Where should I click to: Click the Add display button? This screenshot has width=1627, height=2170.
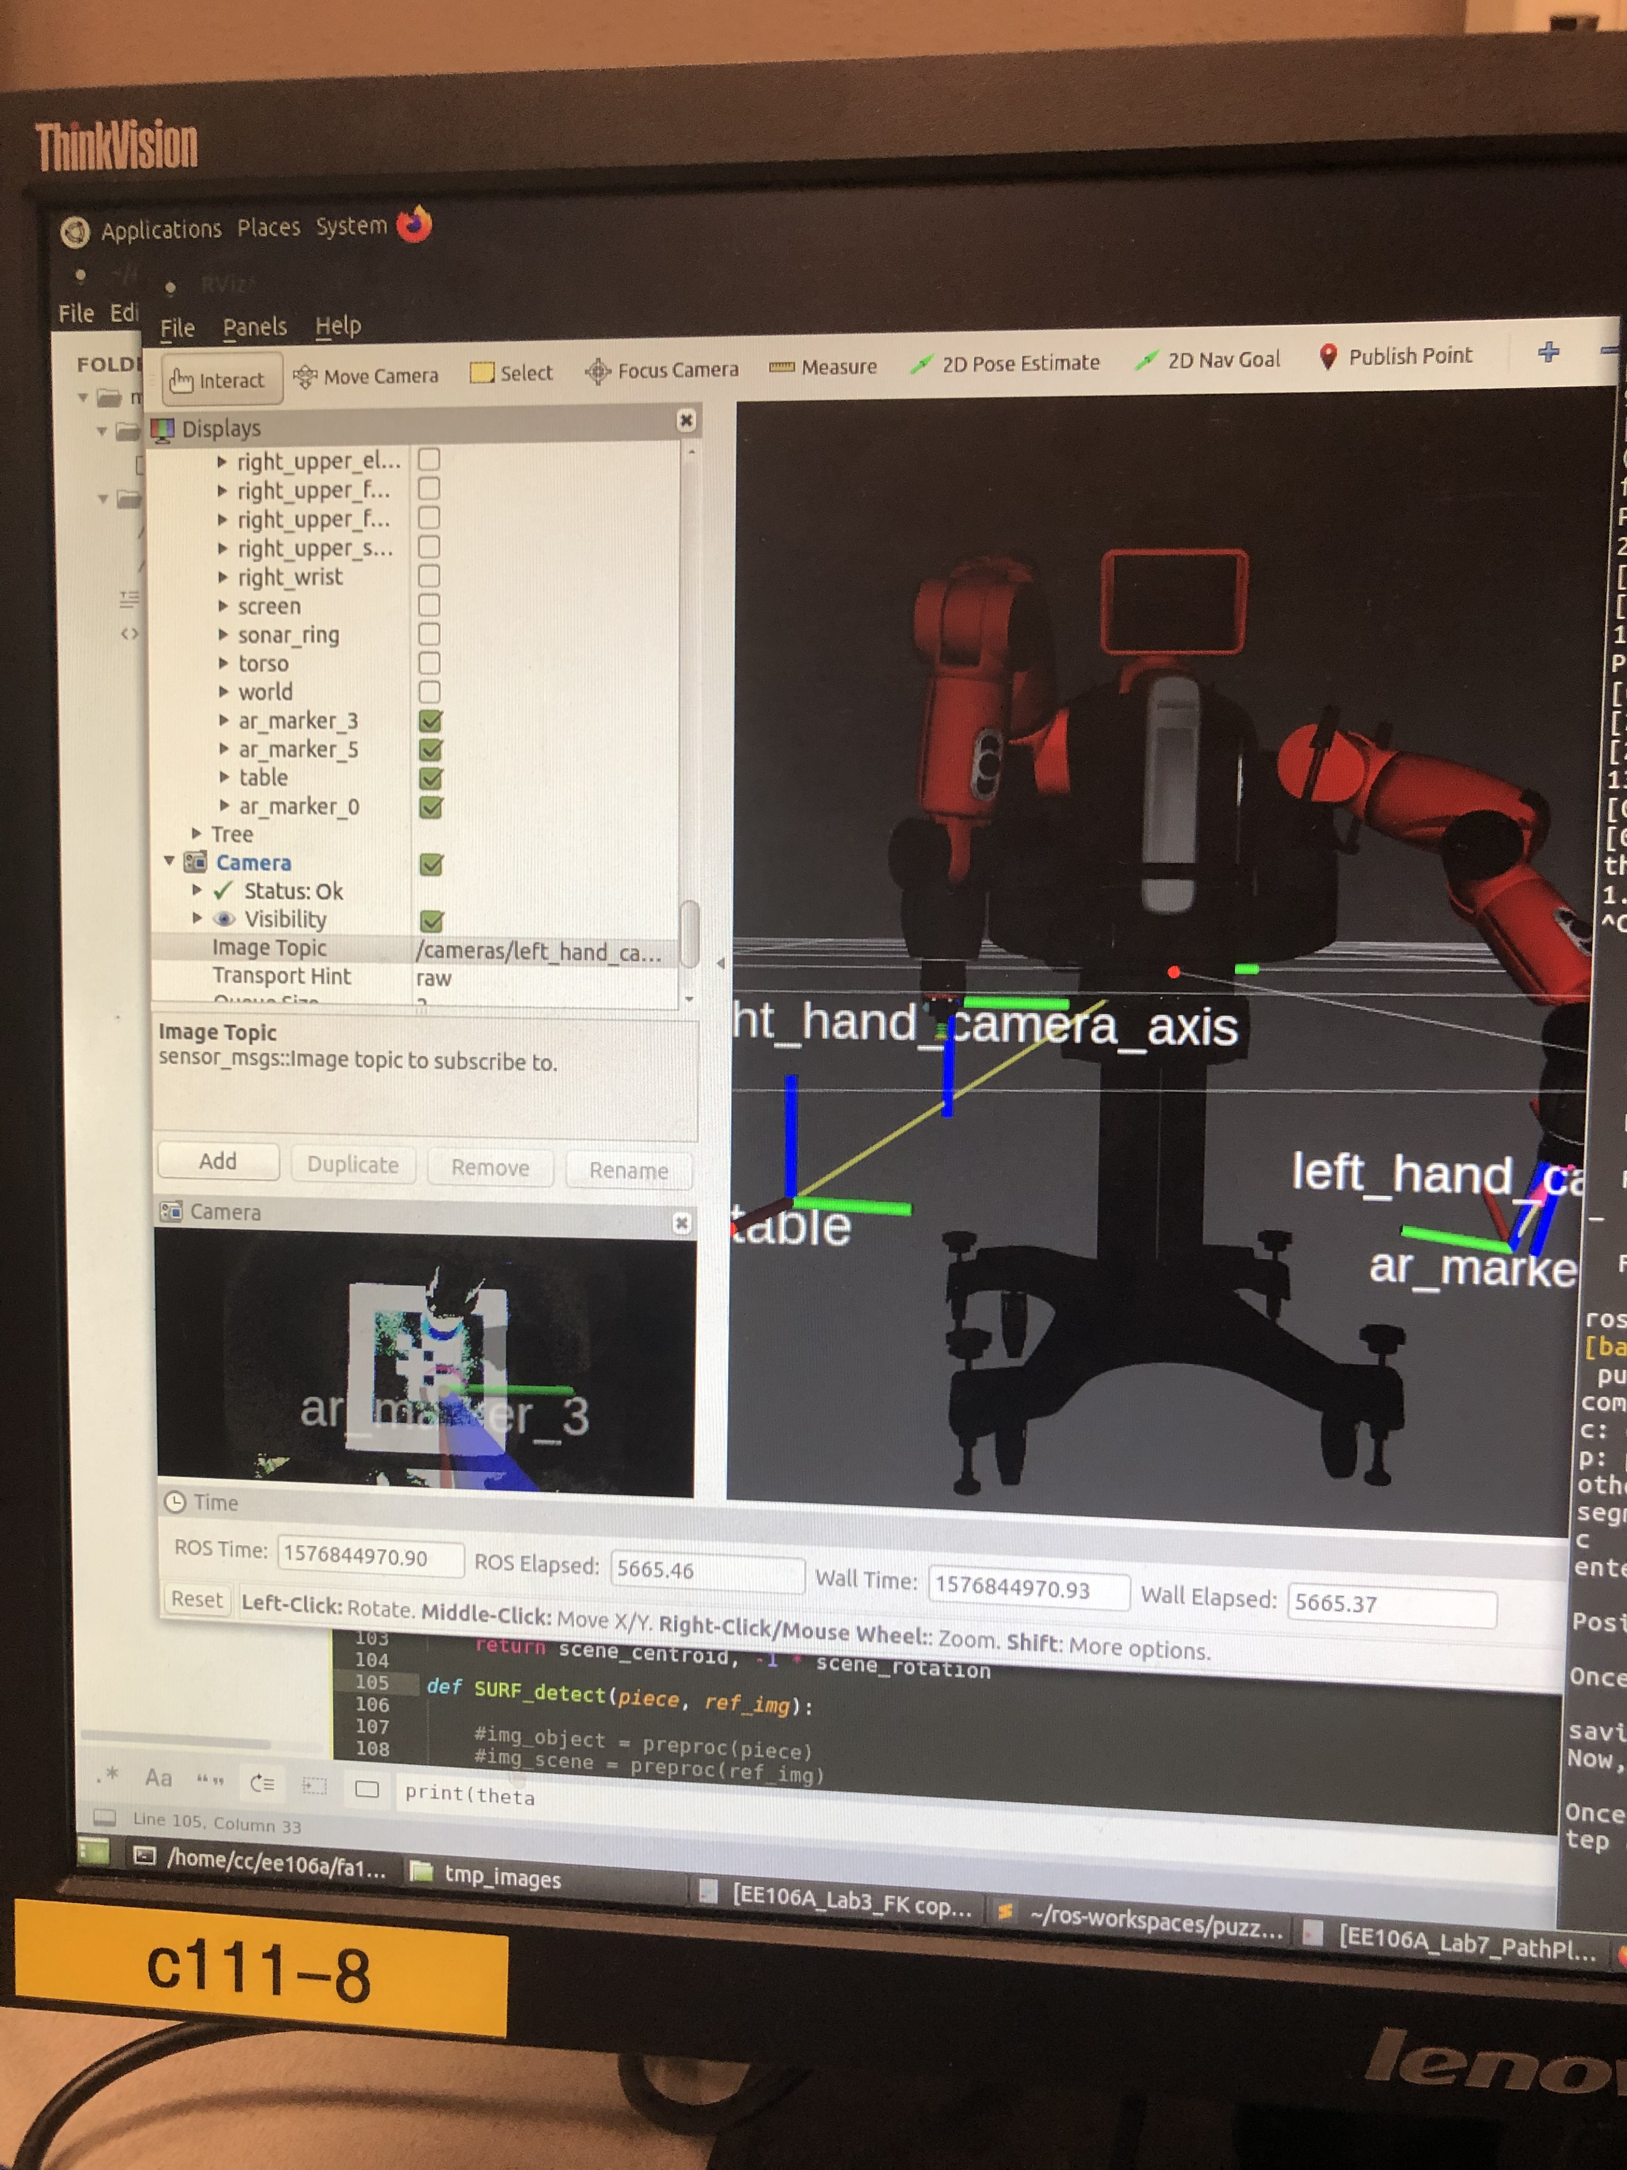[218, 1161]
